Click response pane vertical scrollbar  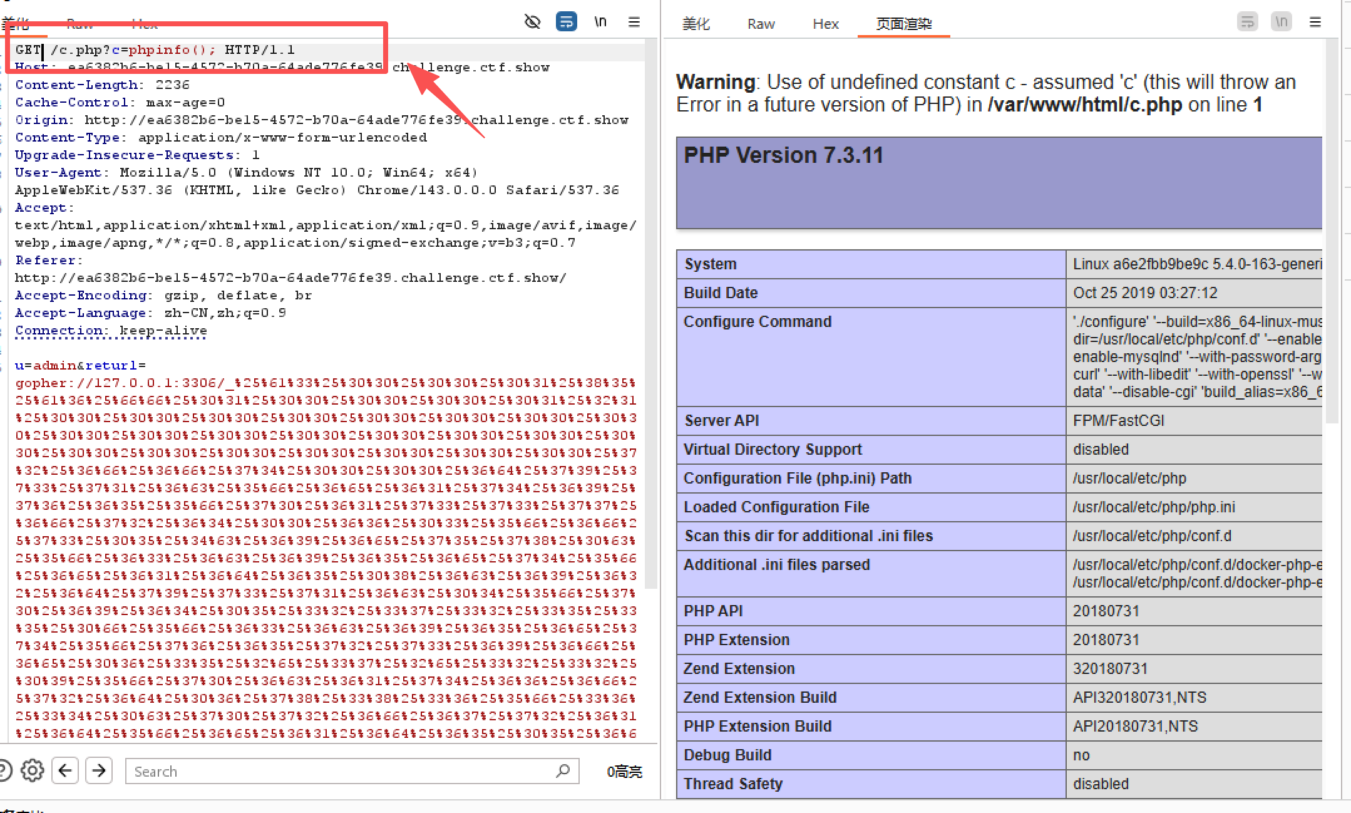[1332, 232]
